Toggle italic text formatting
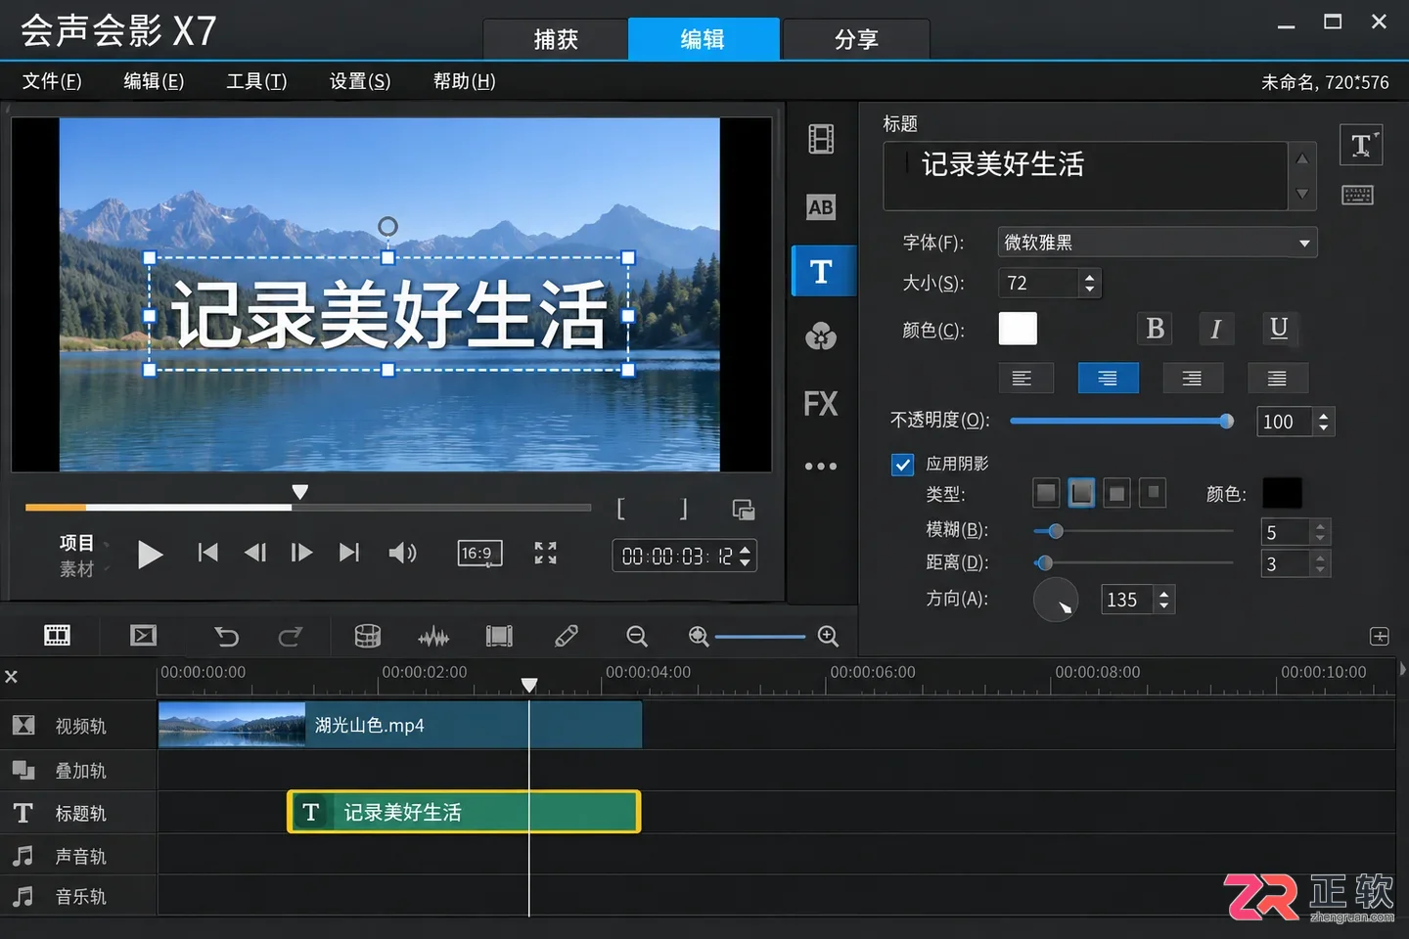The image size is (1409, 939). pyautogui.click(x=1216, y=329)
